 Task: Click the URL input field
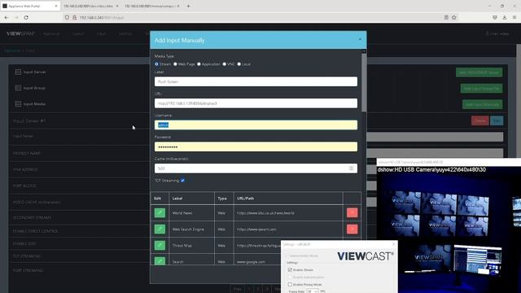pyautogui.click(x=256, y=103)
